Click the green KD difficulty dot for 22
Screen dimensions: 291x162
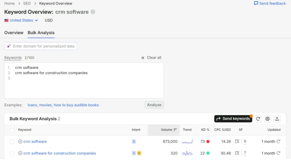208,153
